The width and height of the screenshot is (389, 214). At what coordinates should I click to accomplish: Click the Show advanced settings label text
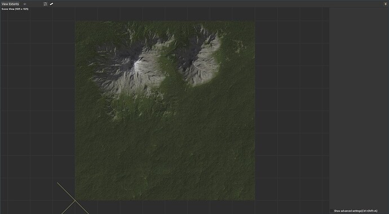(x=356, y=211)
